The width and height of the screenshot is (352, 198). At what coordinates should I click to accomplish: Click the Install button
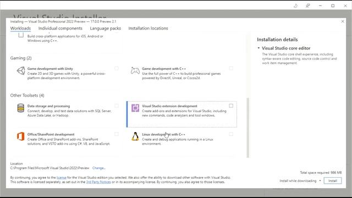coord(332,181)
